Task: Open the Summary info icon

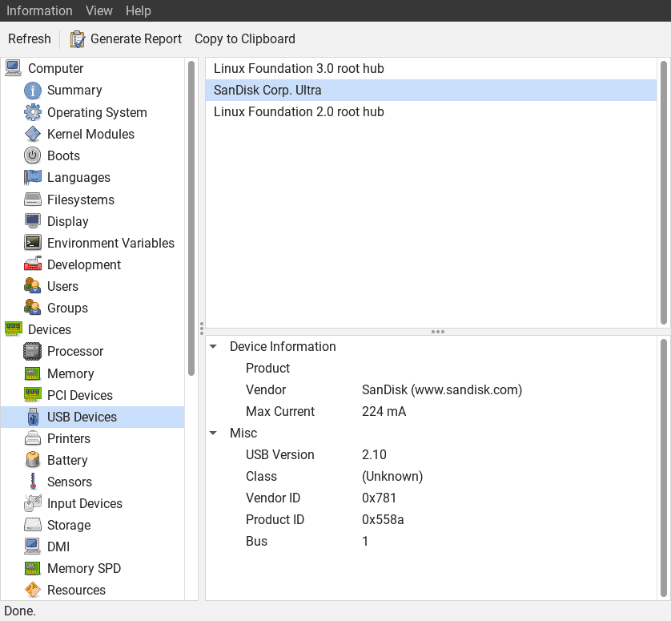Action: [x=33, y=91]
